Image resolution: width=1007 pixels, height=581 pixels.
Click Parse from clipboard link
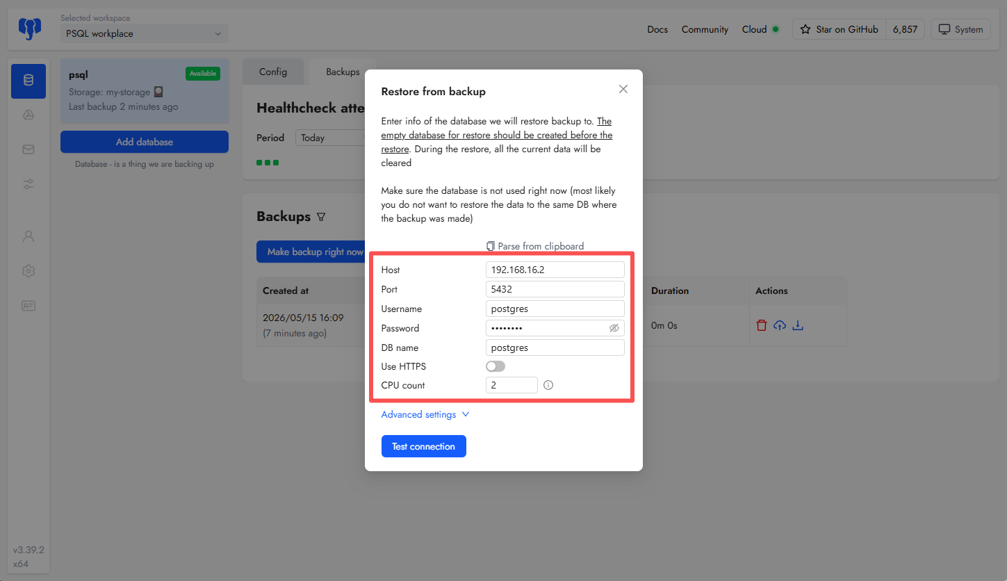[x=535, y=246]
